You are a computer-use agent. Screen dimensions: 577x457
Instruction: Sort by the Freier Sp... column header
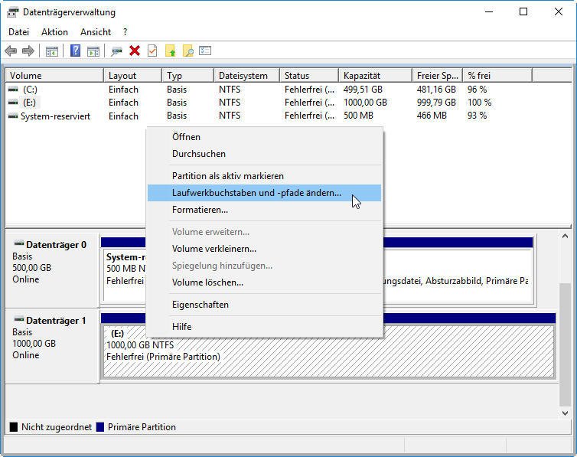(x=437, y=76)
